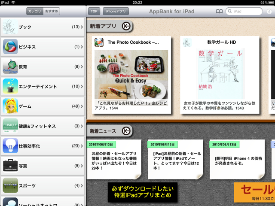275x206 pixels.
Task: Tap the Game category girl icon
Action: tap(10, 106)
